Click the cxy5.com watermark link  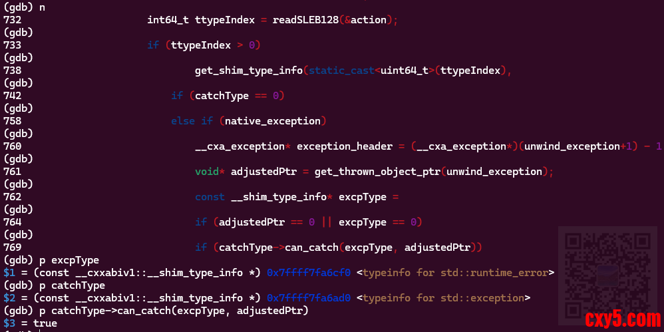tap(622, 319)
